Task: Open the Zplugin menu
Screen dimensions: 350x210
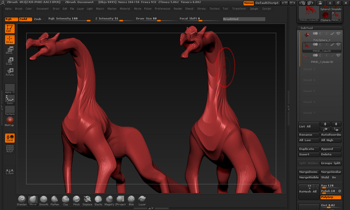Action: (x=254, y=9)
